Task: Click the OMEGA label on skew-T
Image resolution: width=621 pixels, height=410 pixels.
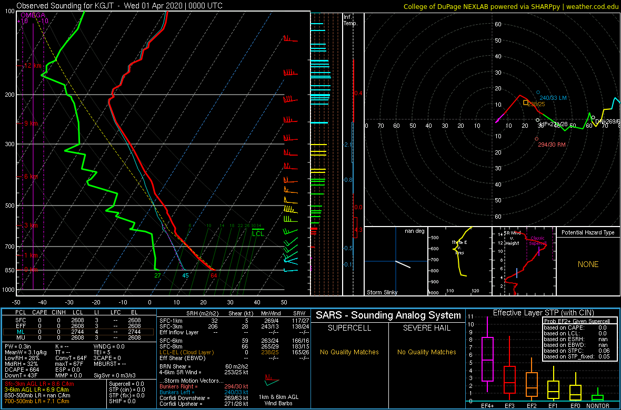Action: click(x=33, y=15)
